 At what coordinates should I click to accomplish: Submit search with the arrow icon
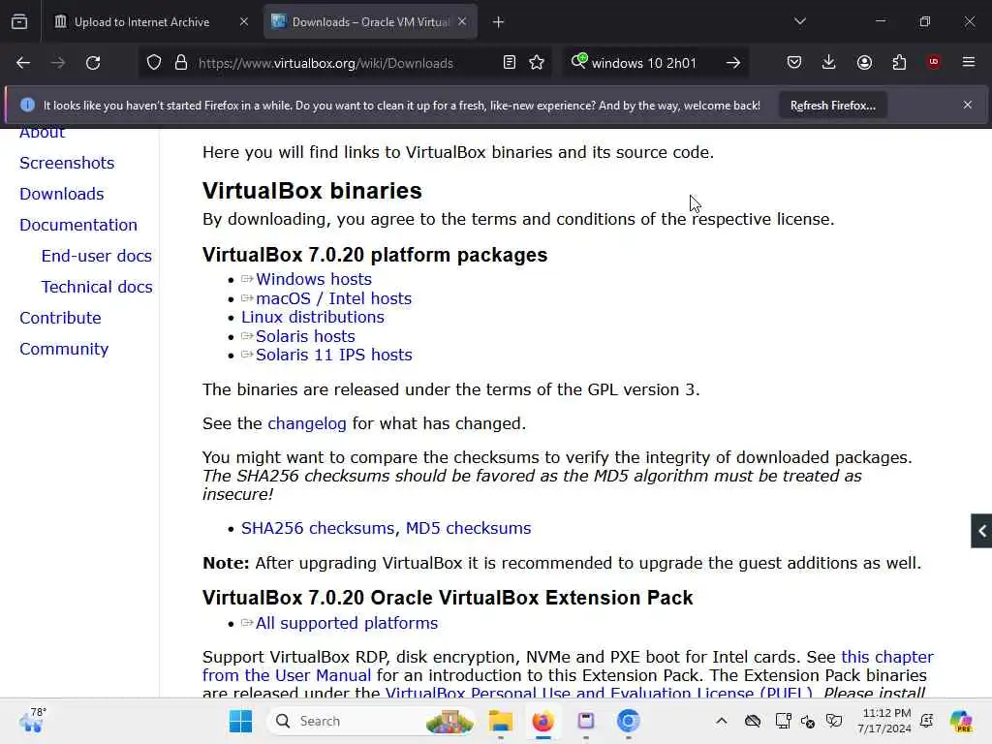733,63
